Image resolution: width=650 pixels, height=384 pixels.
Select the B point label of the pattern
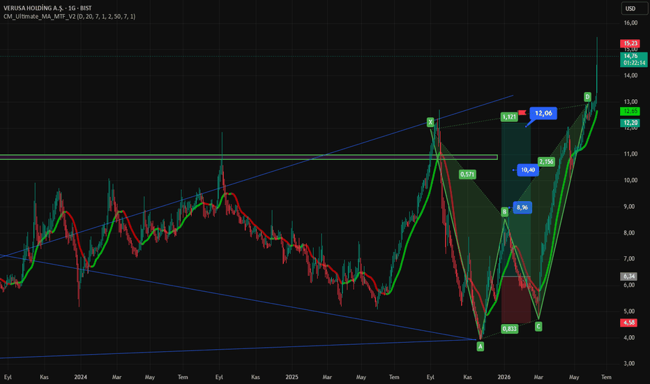pos(504,212)
